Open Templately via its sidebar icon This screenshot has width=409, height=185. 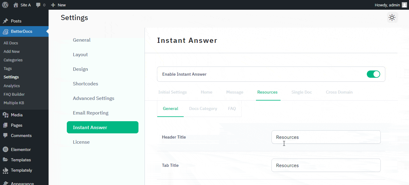pyautogui.click(x=5, y=170)
